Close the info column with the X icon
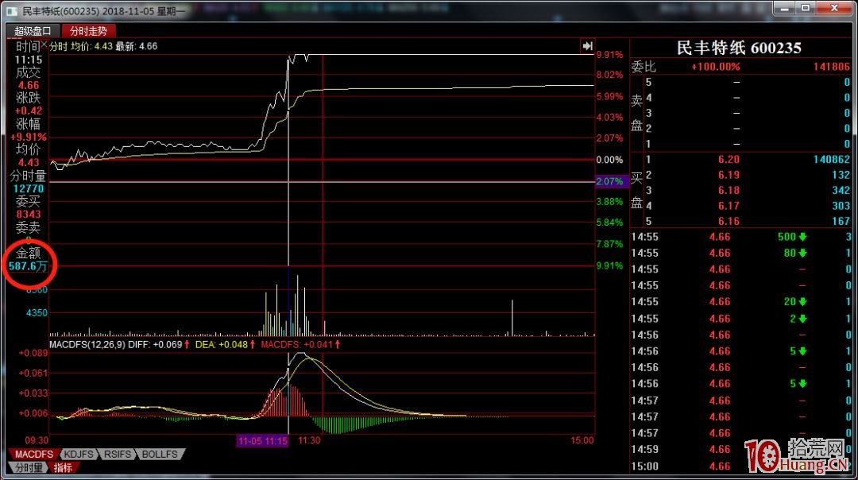858x480 pixels. pos(44,45)
